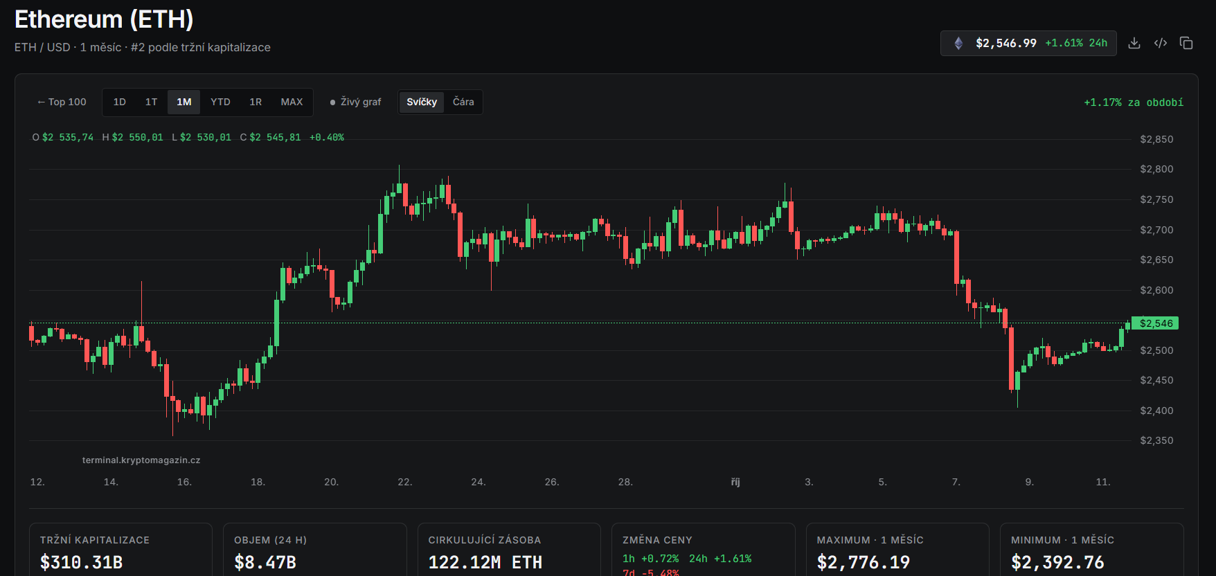Click the $2,800 price axis label
Screen dimensions: 1216x576
coord(1156,169)
